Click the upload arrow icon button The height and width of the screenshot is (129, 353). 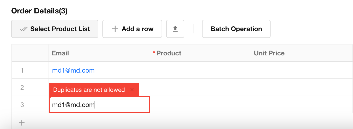coord(175,29)
